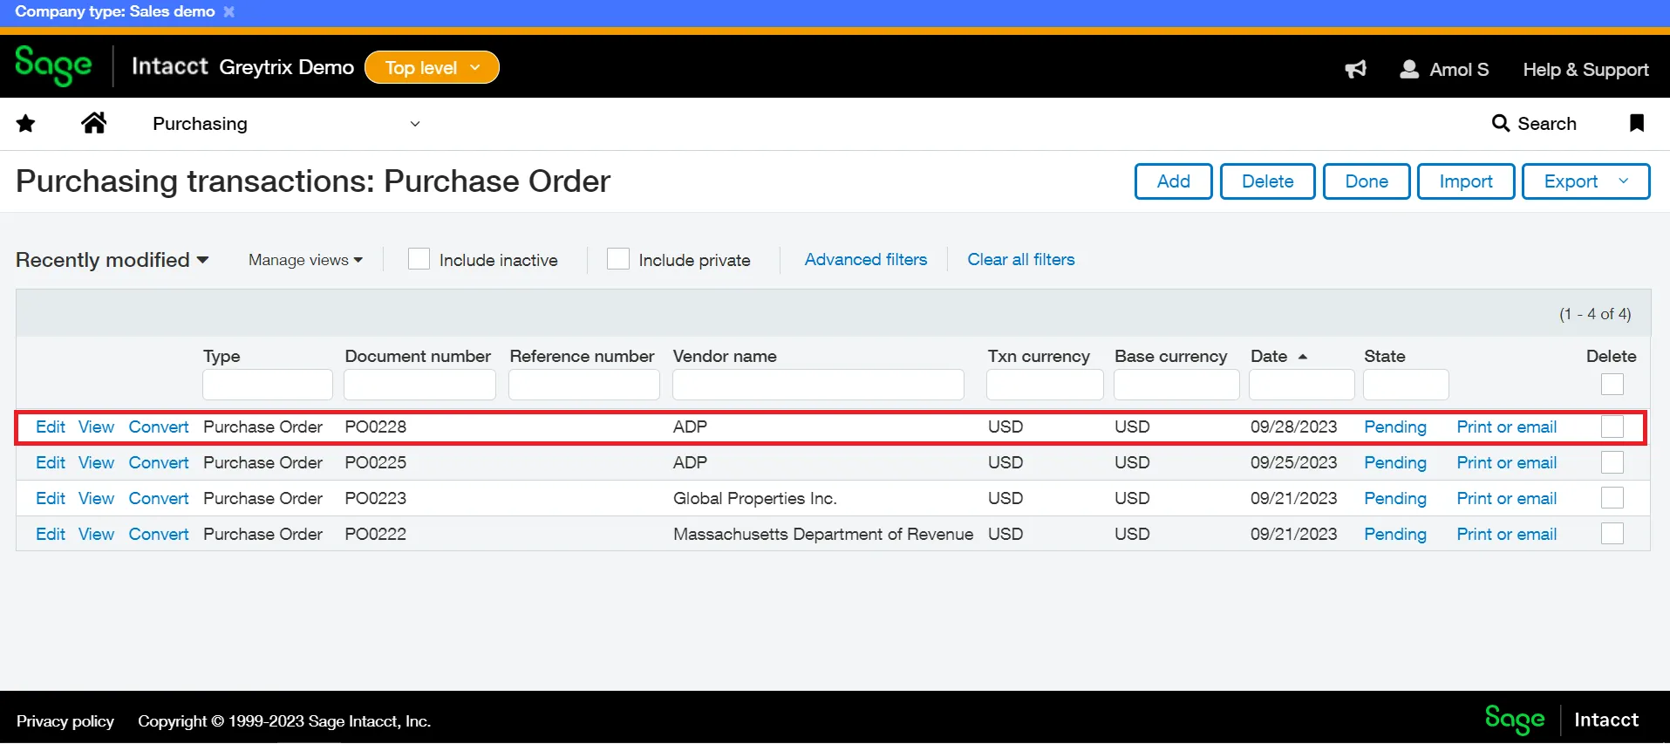
Task: View purchase order PO0222
Action: [96, 534]
